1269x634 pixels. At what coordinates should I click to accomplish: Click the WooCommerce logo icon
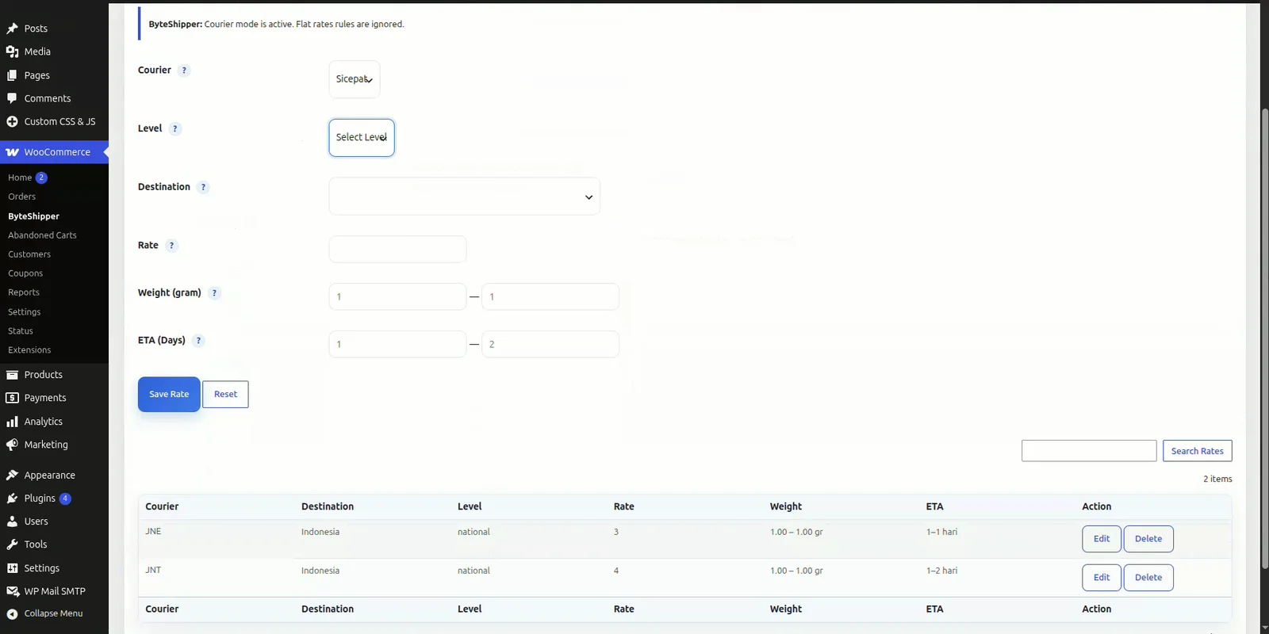coord(12,152)
